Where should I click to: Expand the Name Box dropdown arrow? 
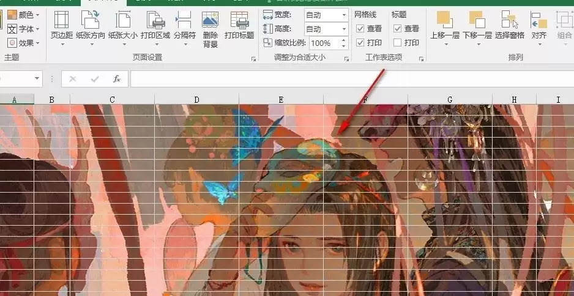[37, 79]
